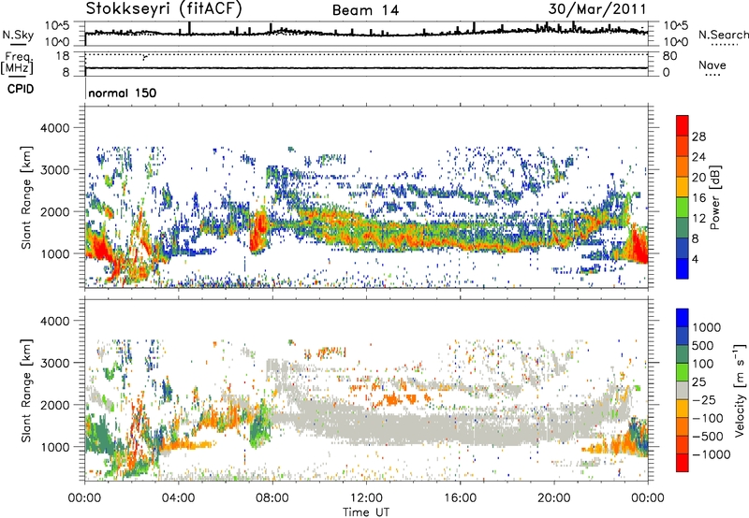749x518 pixels.
Task: Click the CPID label
Action: click(21, 89)
